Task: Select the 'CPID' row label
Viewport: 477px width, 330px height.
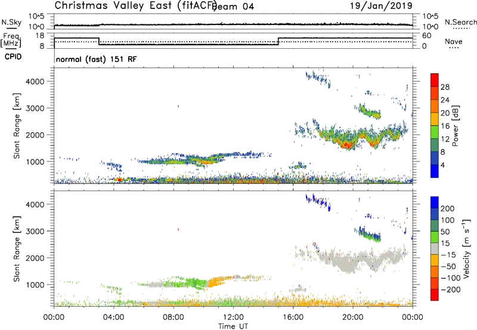Action: [13, 57]
